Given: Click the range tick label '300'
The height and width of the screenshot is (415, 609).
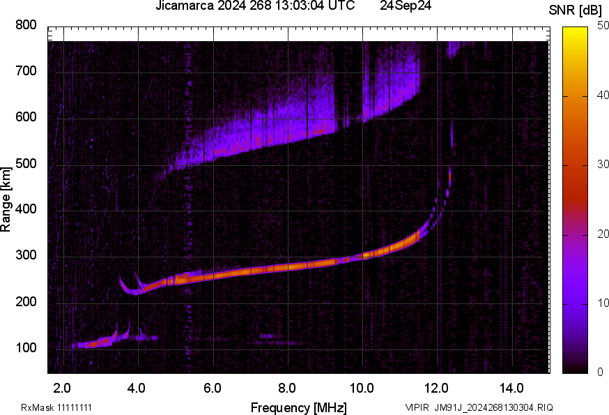Looking at the screenshot, I should [26, 255].
